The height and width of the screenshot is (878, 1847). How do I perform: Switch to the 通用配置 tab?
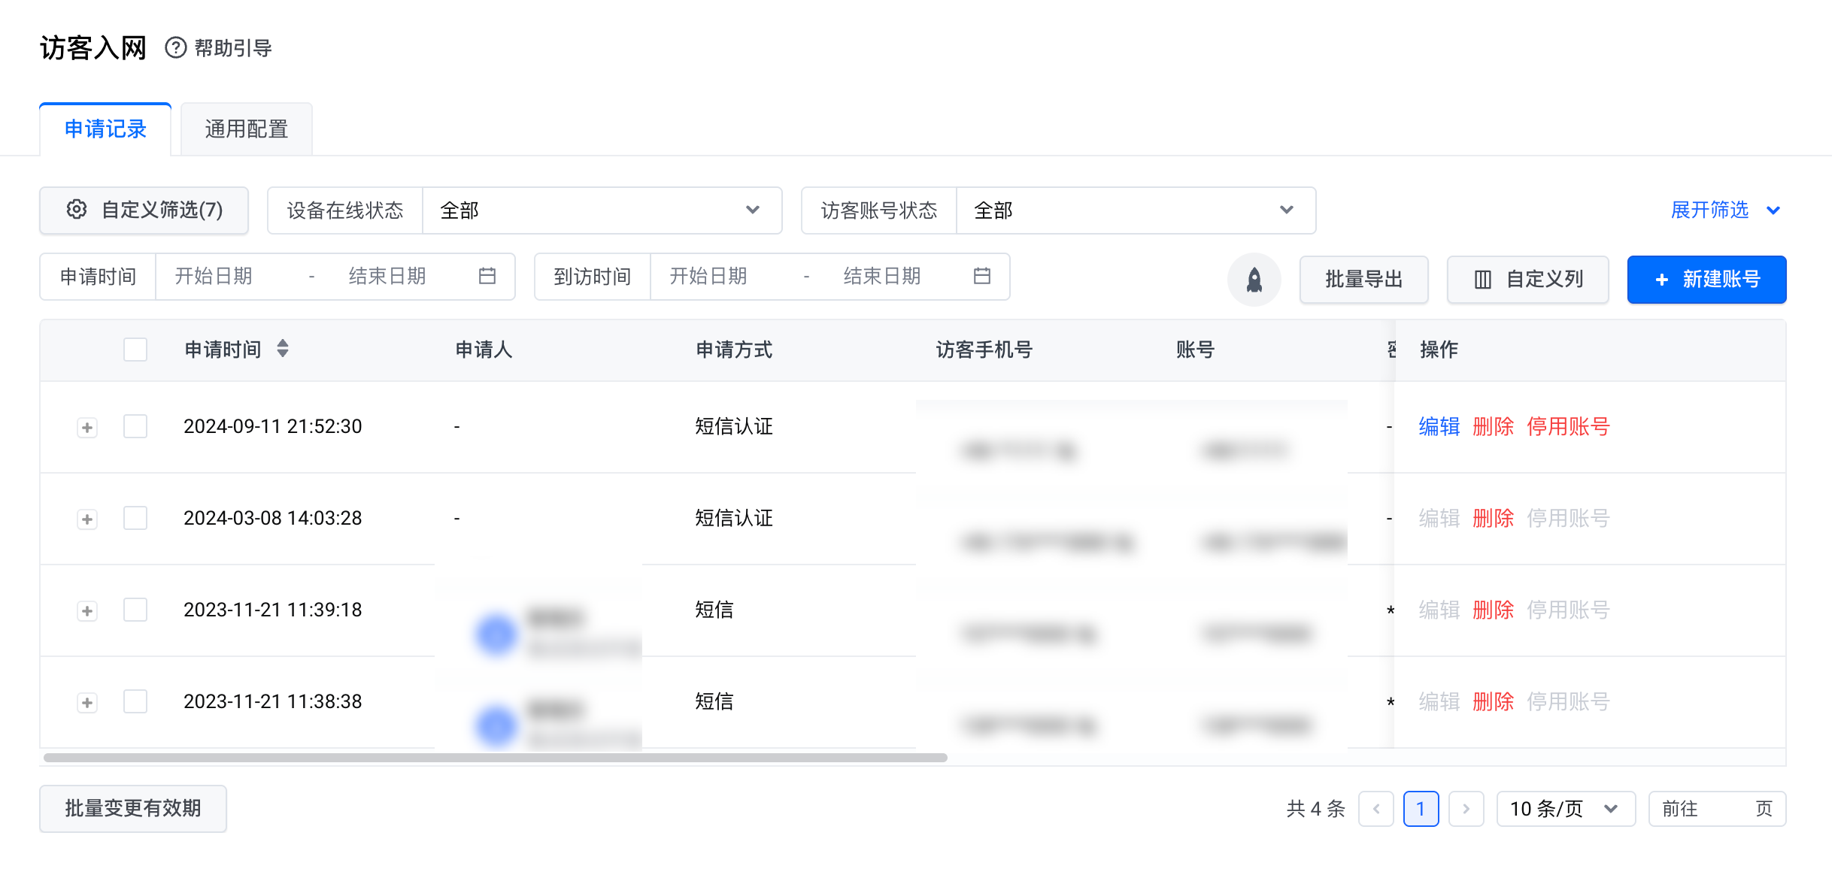coord(247,129)
